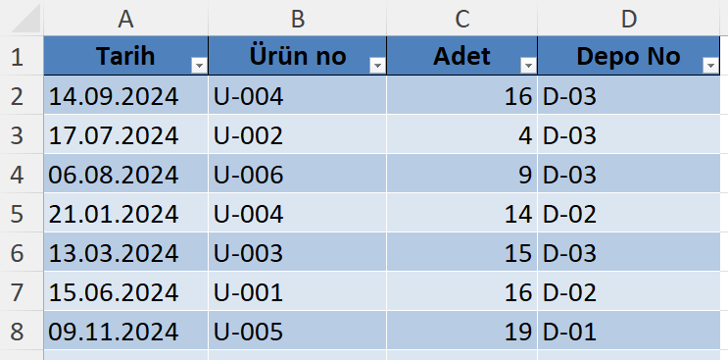Open the Ürün no filter dropdown
728x360 pixels.
(377, 67)
